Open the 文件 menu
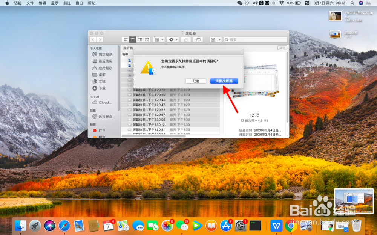 coord(30,3)
